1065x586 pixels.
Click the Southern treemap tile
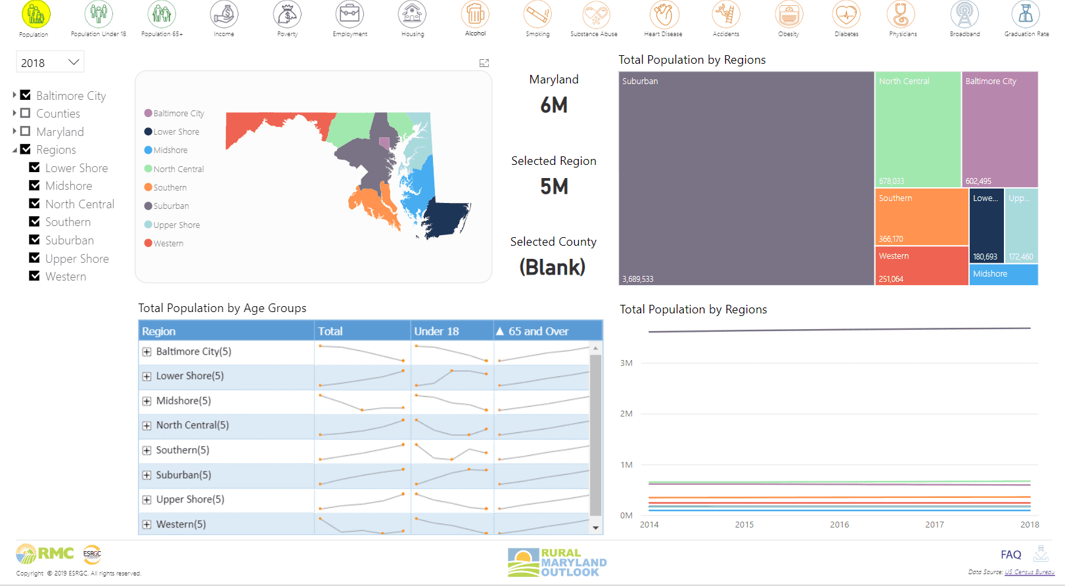pos(922,217)
